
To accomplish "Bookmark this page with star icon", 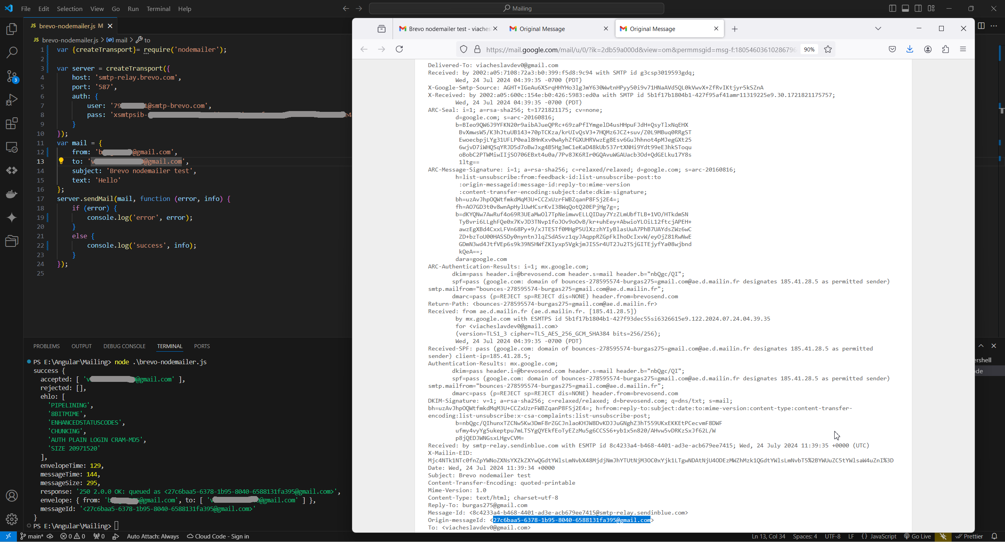I will coord(828,49).
